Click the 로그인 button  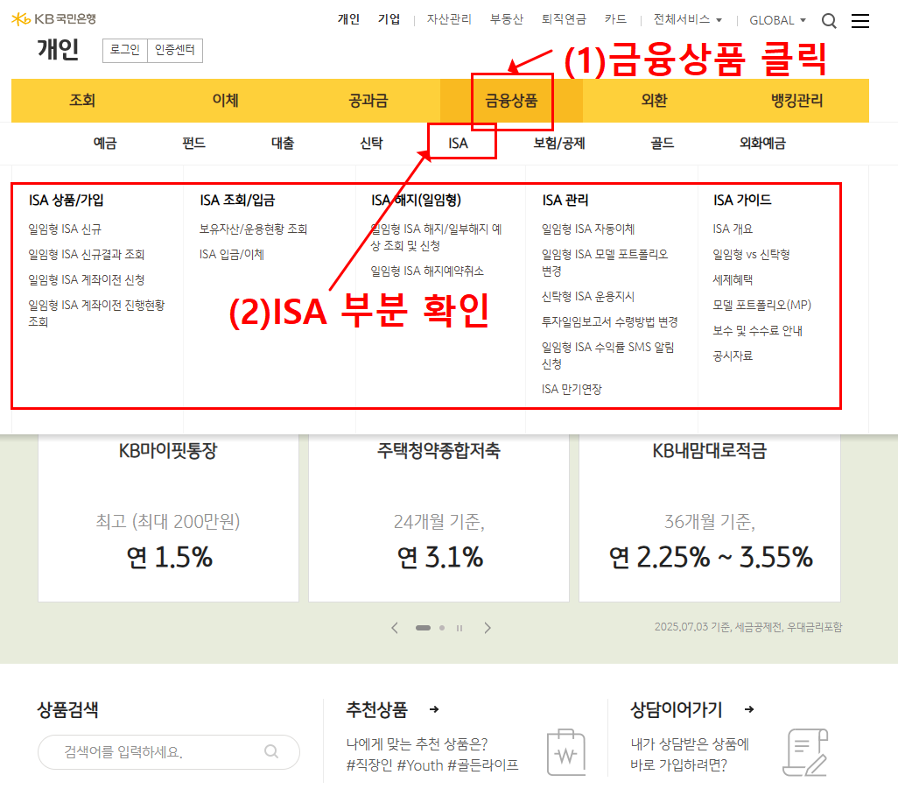pos(125,51)
